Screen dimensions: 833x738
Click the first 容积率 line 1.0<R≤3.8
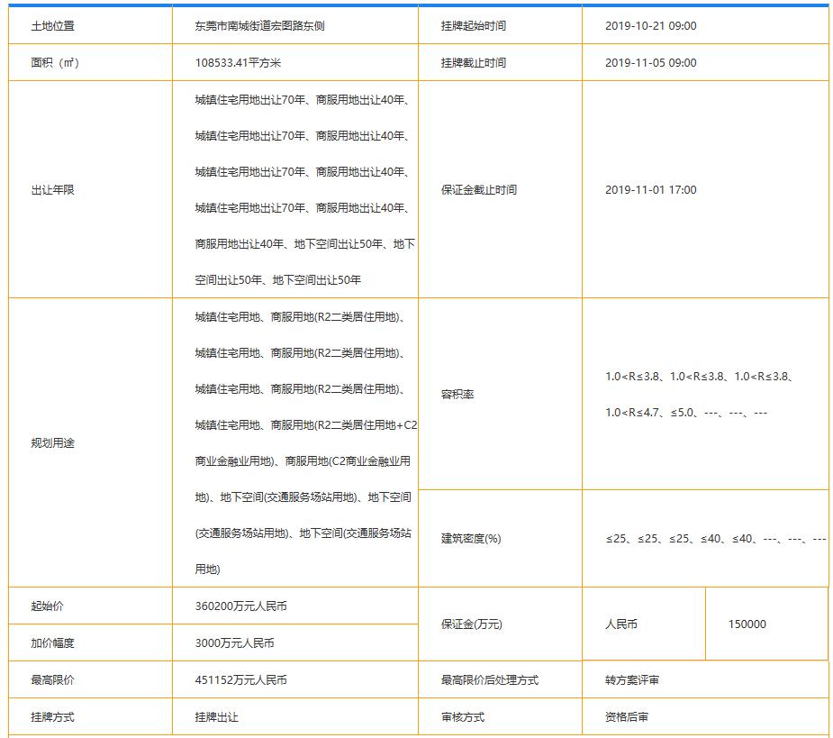tap(699, 377)
